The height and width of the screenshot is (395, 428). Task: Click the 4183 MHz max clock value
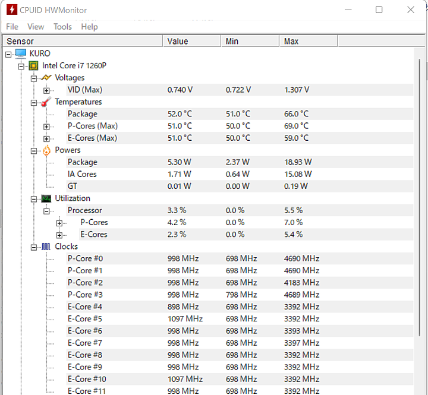click(301, 283)
